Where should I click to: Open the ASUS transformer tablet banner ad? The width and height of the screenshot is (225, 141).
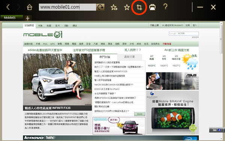coord(172,81)
